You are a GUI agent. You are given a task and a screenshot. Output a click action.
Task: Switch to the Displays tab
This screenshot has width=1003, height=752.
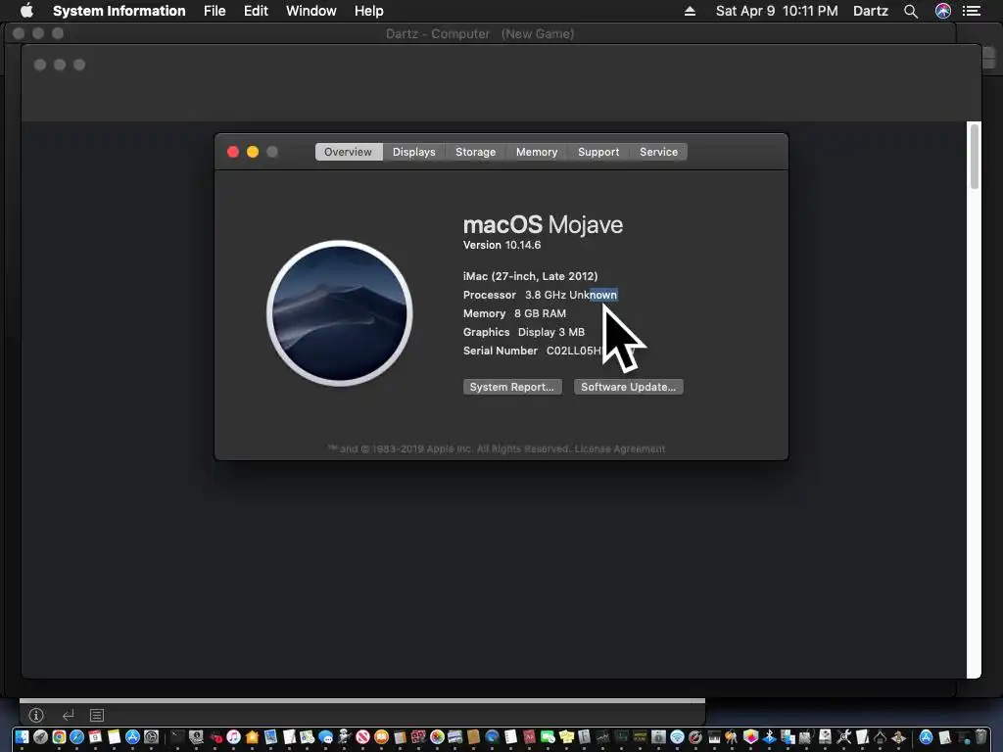[414, 152]
